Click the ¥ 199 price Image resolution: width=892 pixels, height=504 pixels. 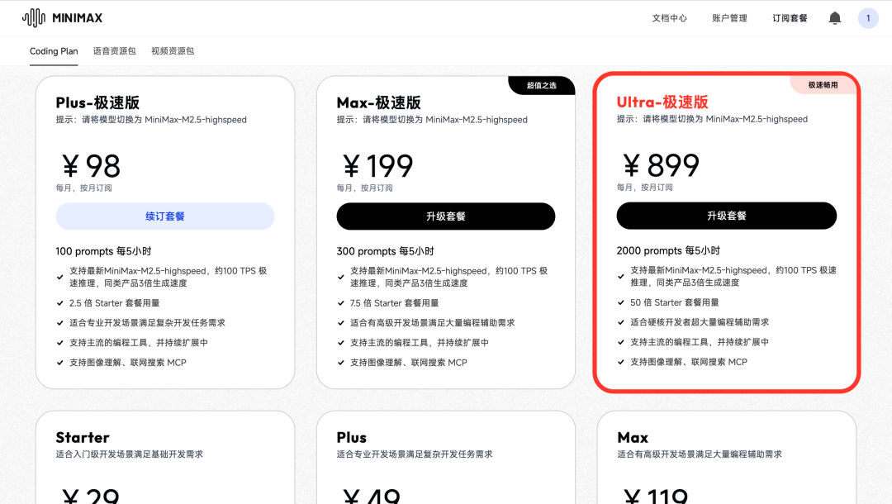[x=377, y=166]
